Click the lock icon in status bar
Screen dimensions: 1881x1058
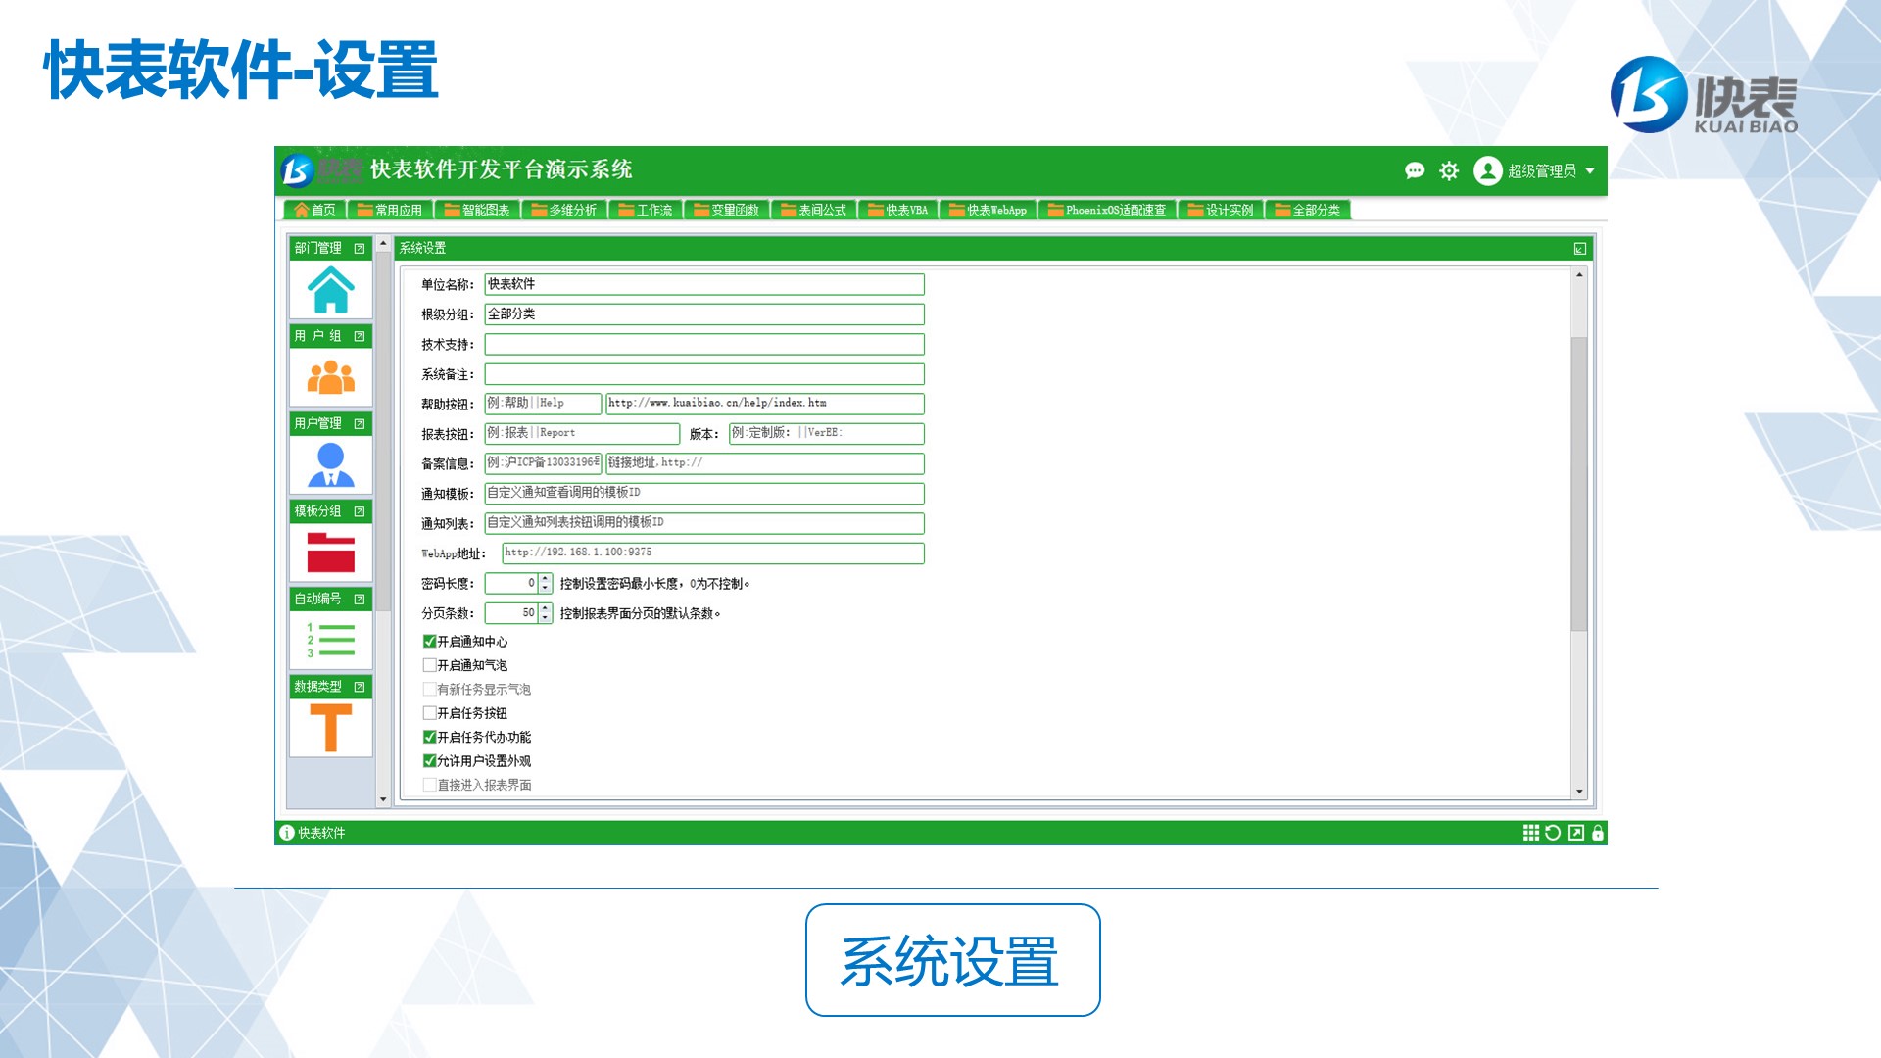pos(1598,833)
